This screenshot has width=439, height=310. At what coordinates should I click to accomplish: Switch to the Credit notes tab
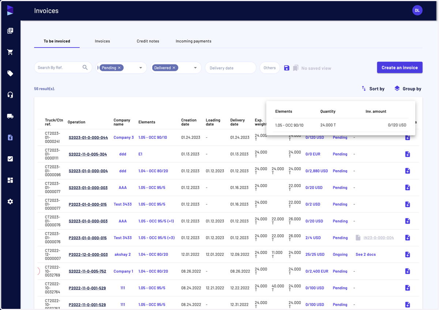[148, 41]
